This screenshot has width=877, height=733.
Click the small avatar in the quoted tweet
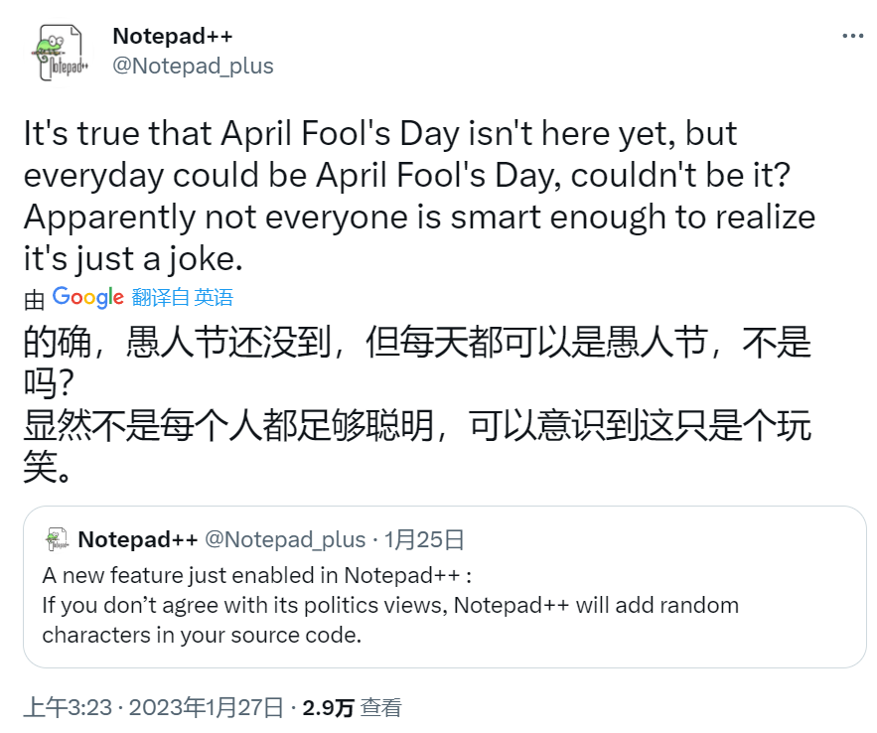click(55, 539)
